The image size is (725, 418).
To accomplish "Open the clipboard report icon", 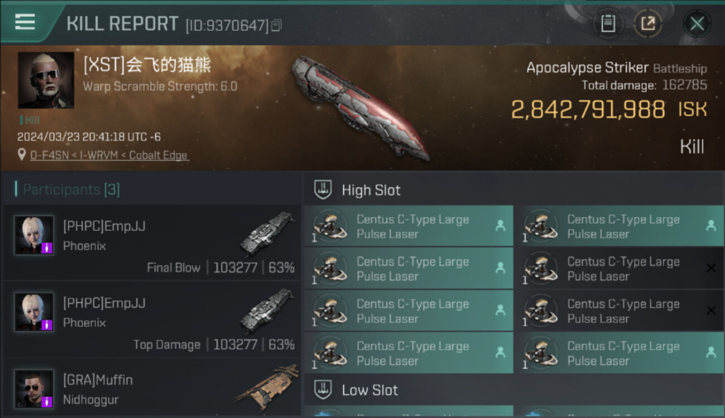I will click(x=608, y=23).
